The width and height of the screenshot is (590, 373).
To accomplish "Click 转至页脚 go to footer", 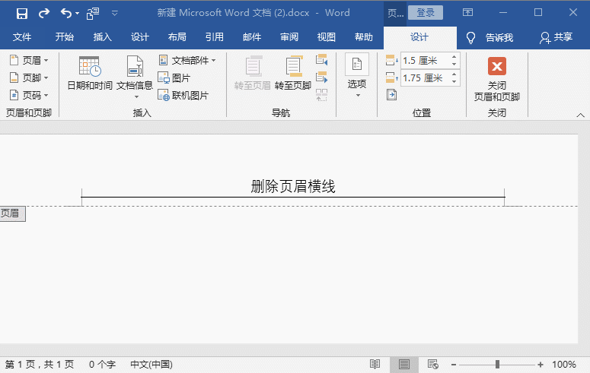I will (293, 73).
